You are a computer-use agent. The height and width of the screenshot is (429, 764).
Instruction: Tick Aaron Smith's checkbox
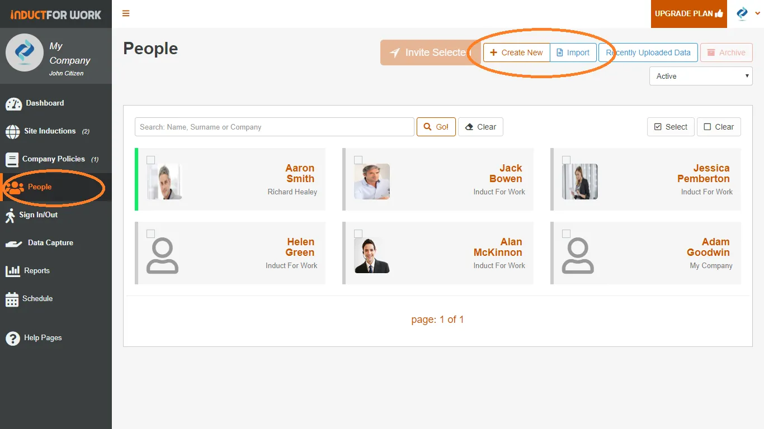tap(150, 160)
